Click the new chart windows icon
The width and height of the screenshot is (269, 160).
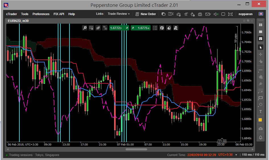163,14
